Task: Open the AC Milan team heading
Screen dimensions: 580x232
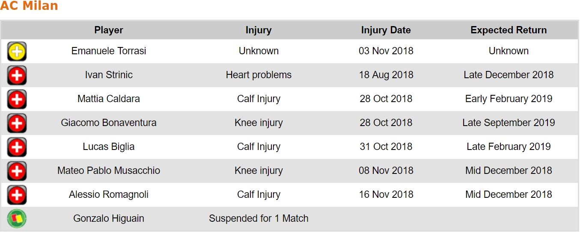Action: pyautogui.click(x=29, y=6)
